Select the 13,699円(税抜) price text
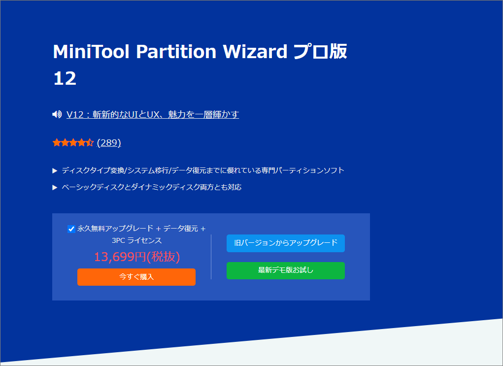Screen dimensions: 503x366 click(x=137, y=257)
